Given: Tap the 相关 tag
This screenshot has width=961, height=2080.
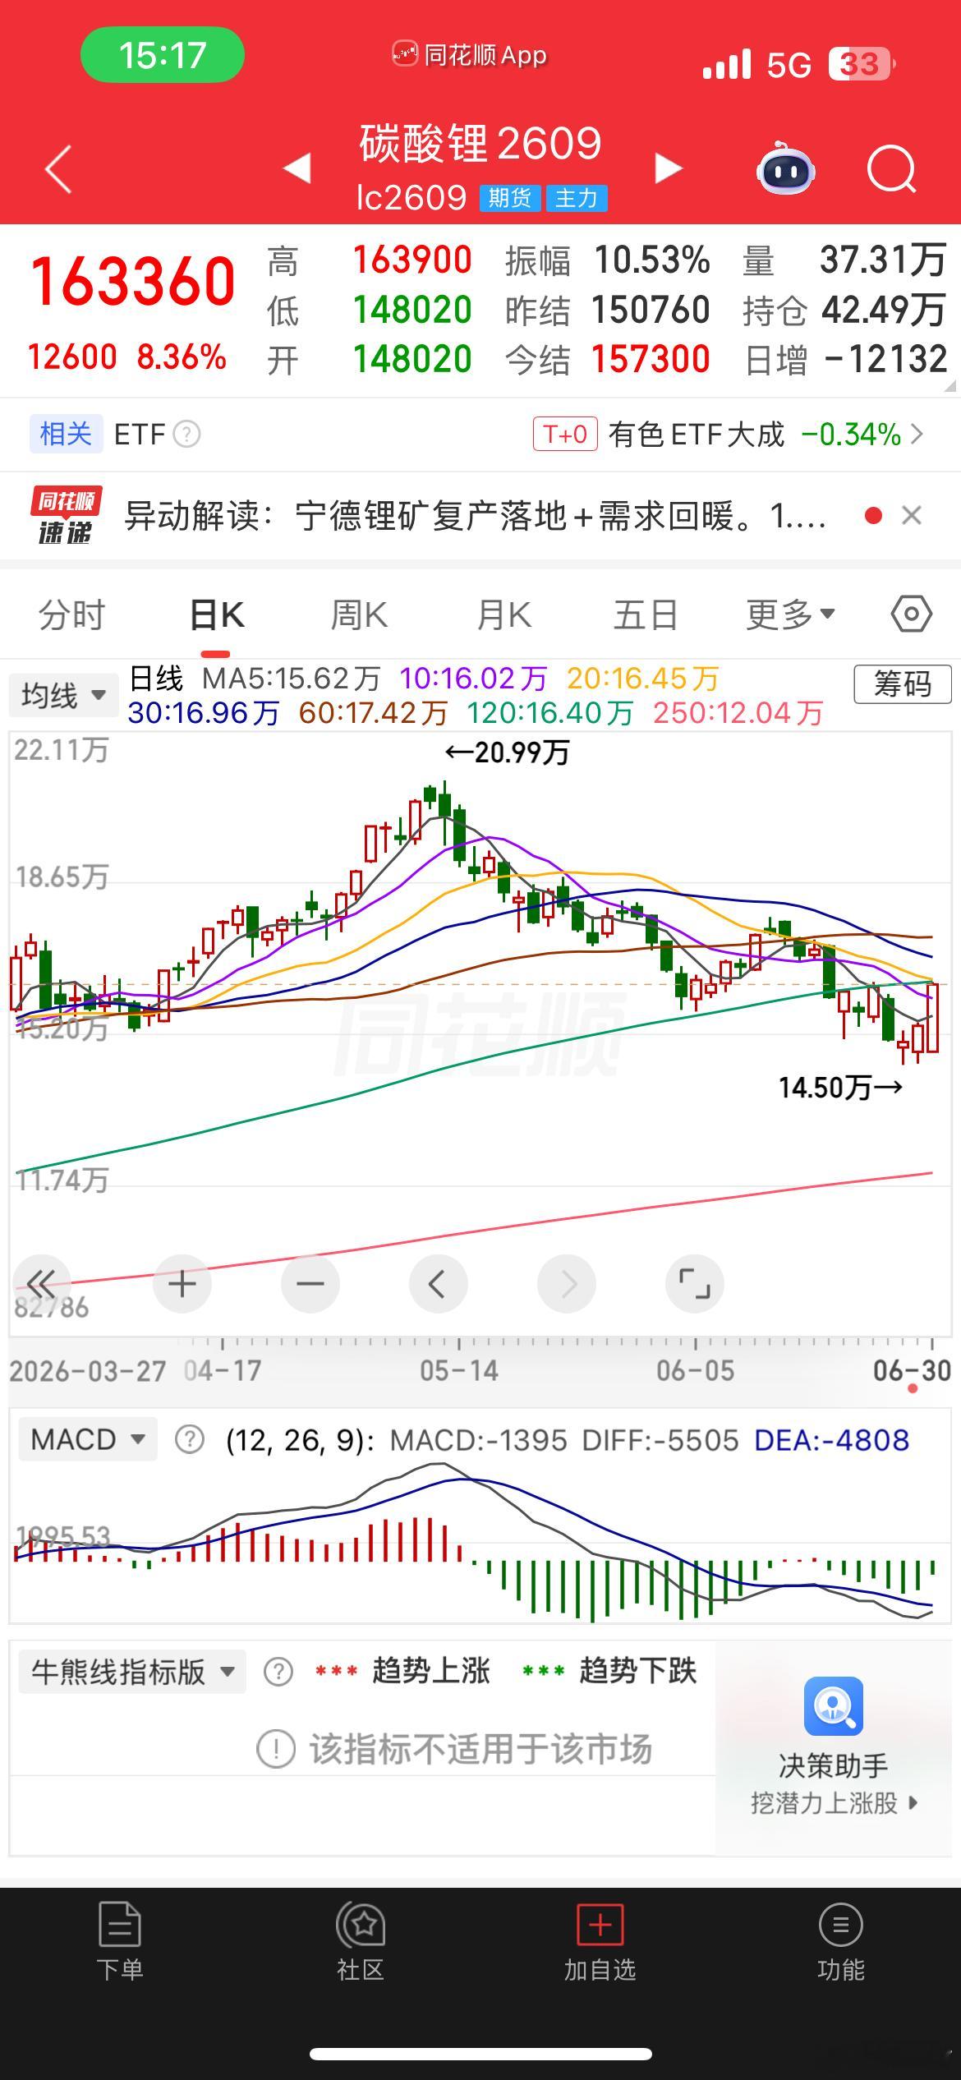Looking at the screenshot, I should tap(66, 434).
